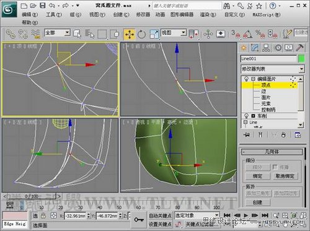The image size is (310, 231).
Task: Switch to the Display panel monitor tab
Action: pos(289,48)
